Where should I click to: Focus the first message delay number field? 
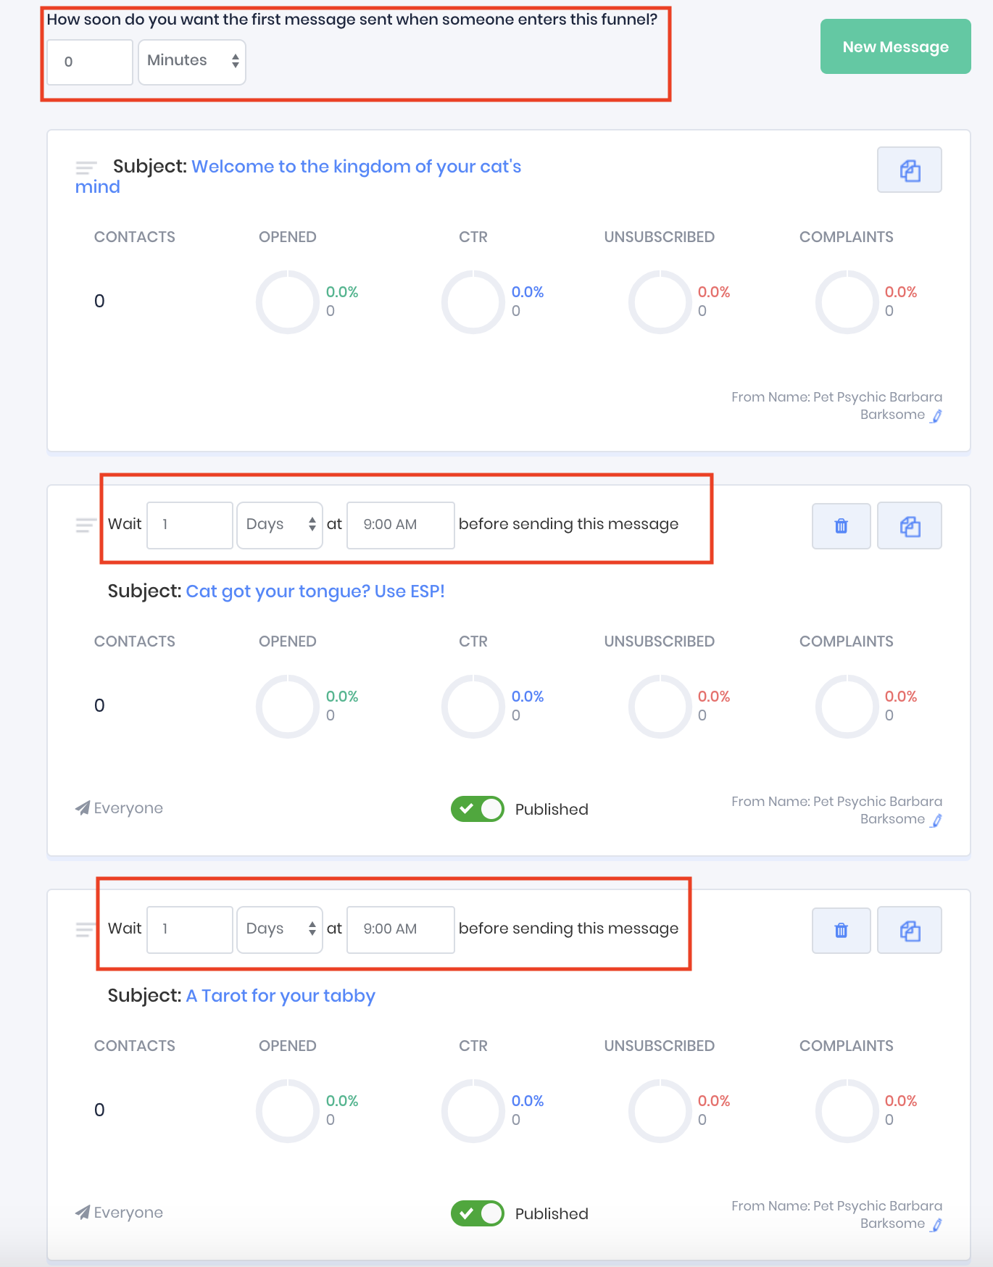coord(89,62)
